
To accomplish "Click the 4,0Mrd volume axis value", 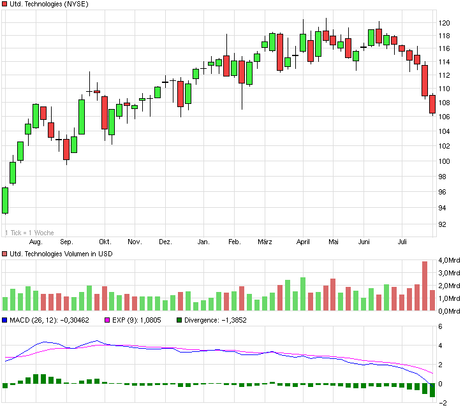I will tap(449, 260).
